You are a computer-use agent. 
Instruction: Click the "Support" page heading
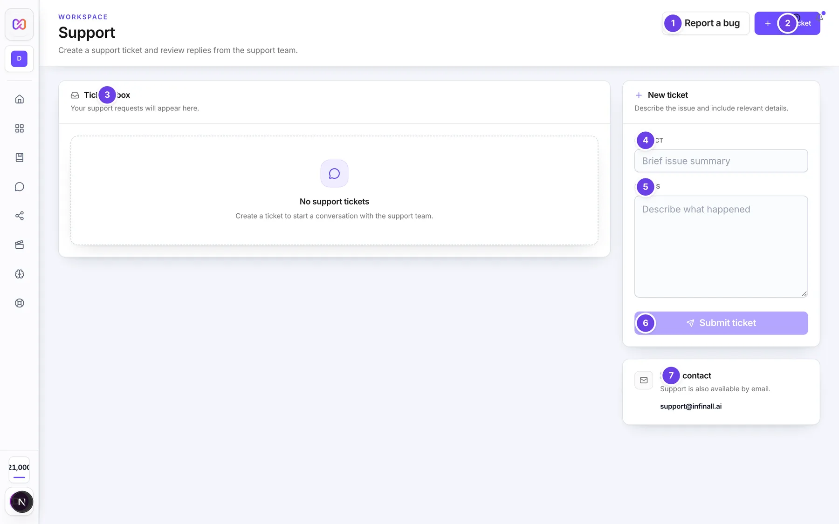point(87,33)
